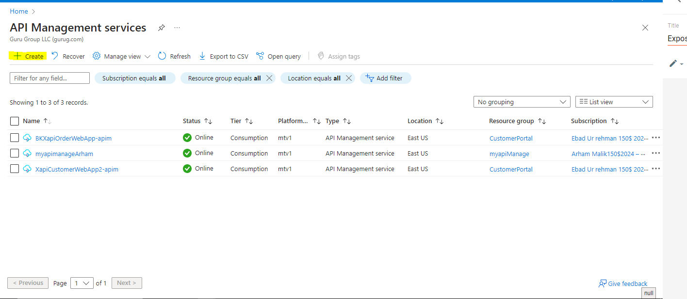Click Add filter
Screen dimensions: 687x299
tap(385, 78)
